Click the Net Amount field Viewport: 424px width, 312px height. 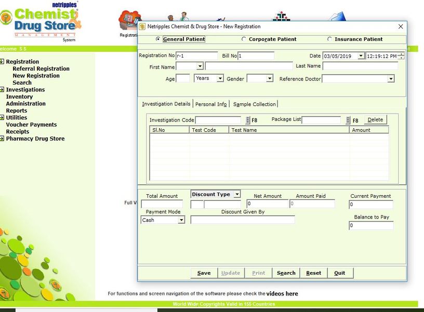[268, 204]
